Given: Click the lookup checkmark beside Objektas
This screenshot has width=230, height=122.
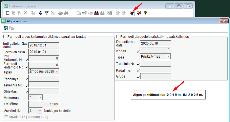Looking at the screenshot, I should click(x=27, y=92).
